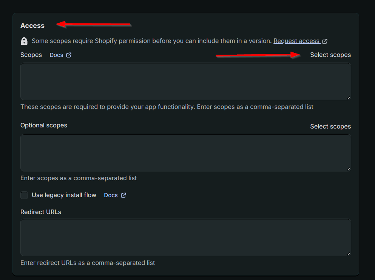Click the external-link icon beside Scopes Docs
The image size is (375, 280).
pyautogui.click(x=69, y=55)
